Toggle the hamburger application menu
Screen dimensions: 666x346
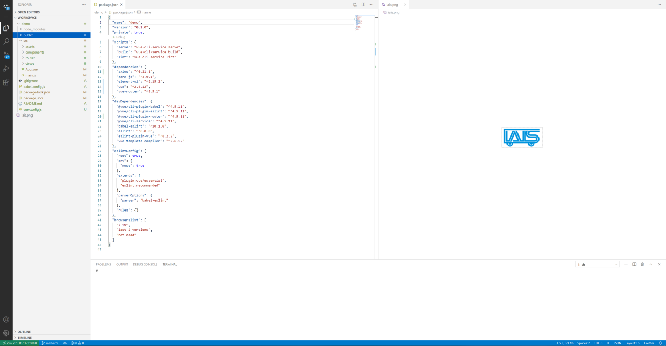tap(6, 17)
